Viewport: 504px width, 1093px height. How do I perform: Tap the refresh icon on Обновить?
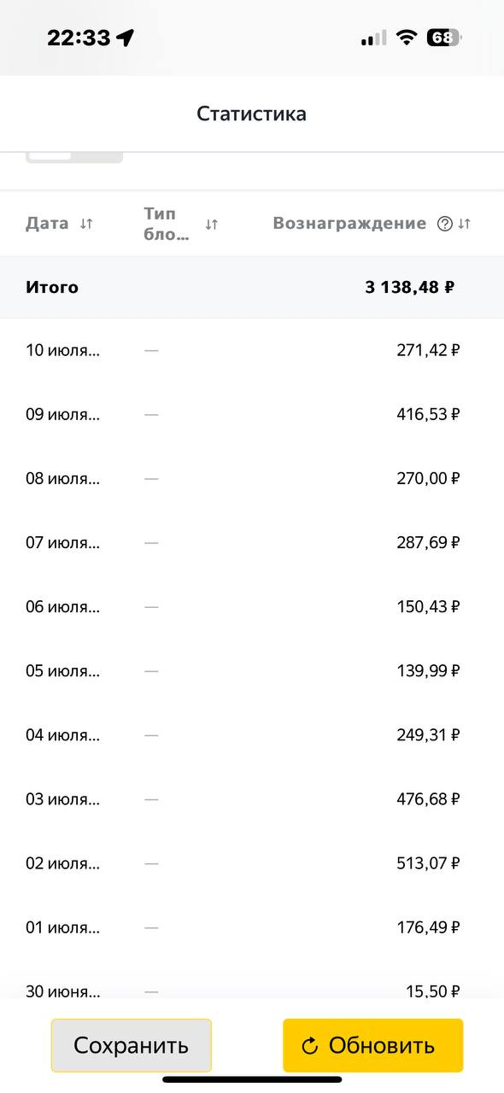(310, 1046)
